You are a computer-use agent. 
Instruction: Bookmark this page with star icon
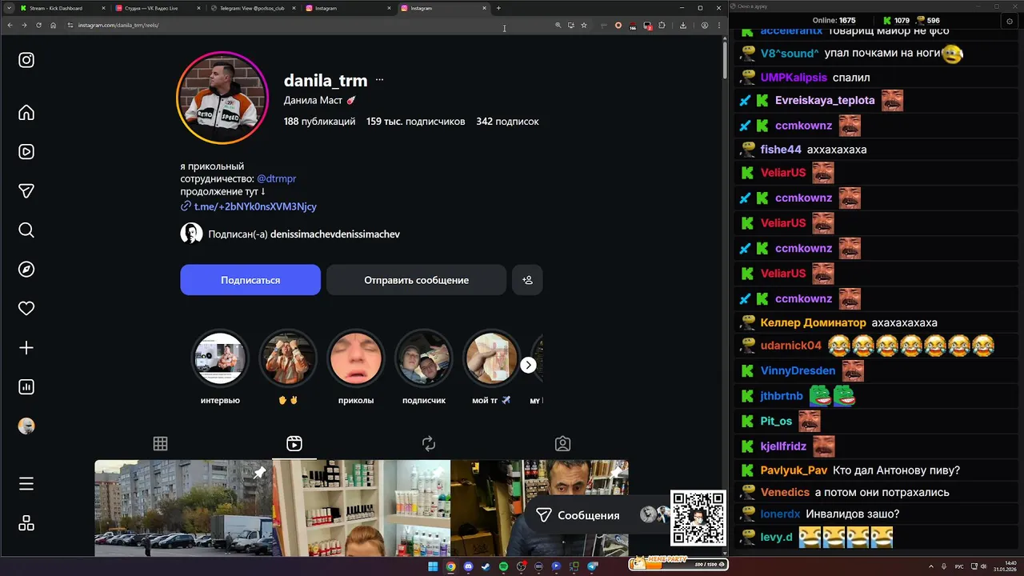pyautogui.click(x=584, y=25)
